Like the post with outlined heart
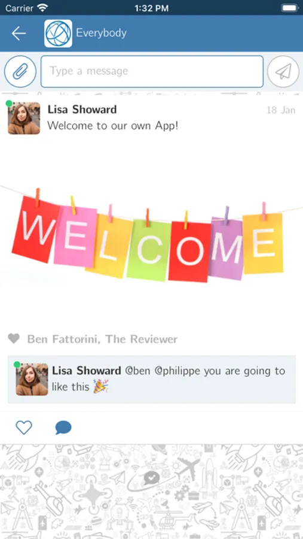303x539 pixels. point(24,428)
